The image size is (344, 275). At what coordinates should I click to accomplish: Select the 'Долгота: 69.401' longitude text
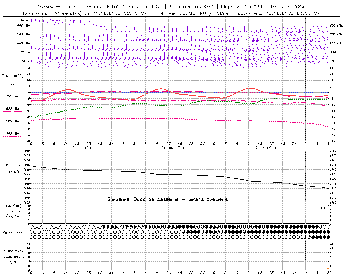click(191, 6)
